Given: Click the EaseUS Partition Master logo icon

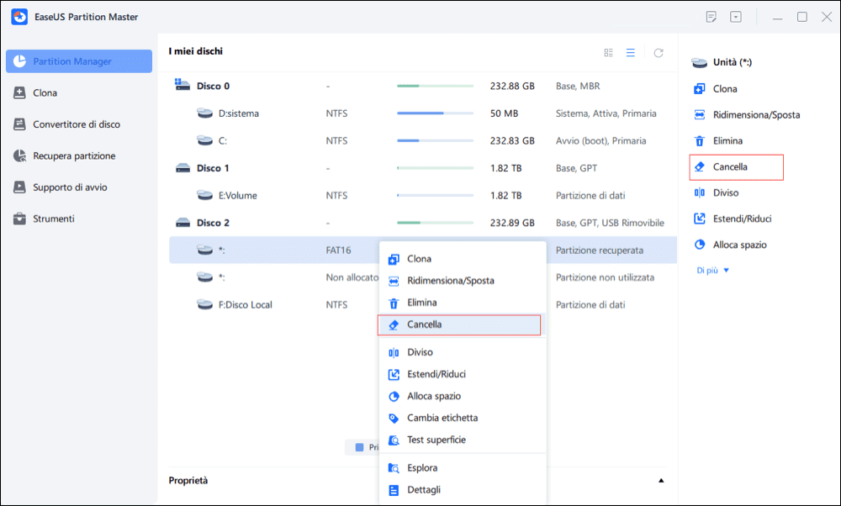Looking at the screenshot, I should tap(19, 17).
